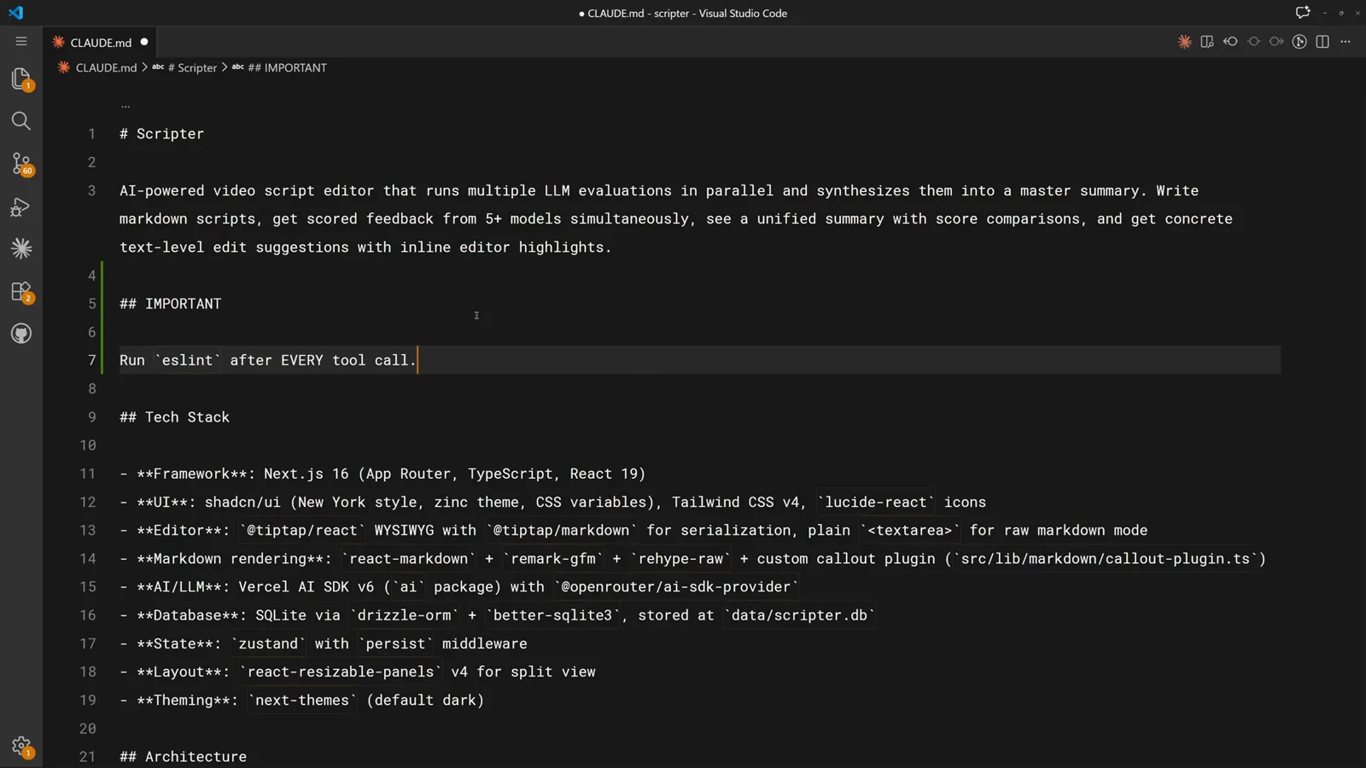Close the VS Code window
The height and width of the screenshot is (768, 1366).
coord(1357,13)
